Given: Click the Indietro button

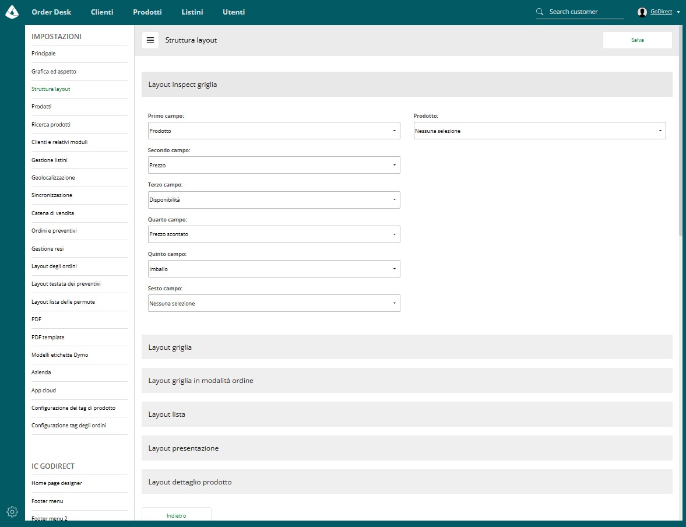Looking at the screenshot, I should pyautogui.click(x=177, y=515).
